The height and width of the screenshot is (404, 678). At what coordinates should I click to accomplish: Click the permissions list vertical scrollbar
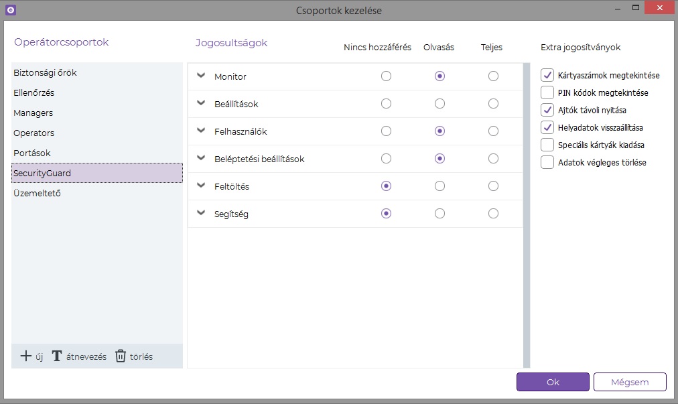[526, 214]
